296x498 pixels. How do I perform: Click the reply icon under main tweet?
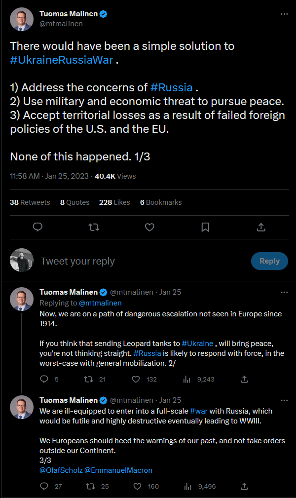[38, 227]
